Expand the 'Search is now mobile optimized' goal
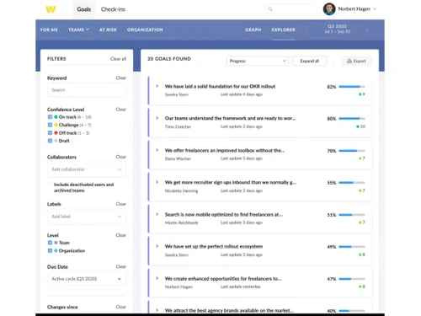This screenshot has height=316, width=421. [157, 214]
